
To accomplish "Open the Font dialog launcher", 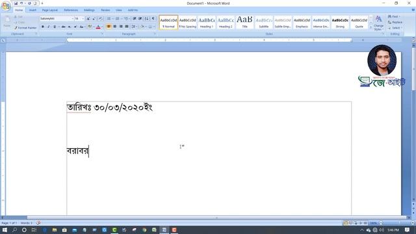I will tap(102, 34).
